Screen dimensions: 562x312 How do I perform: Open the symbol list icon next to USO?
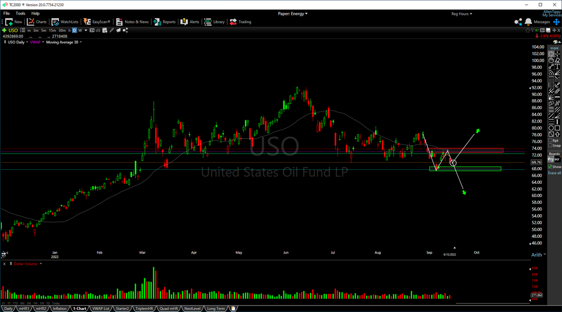click(x=22, y=30)
